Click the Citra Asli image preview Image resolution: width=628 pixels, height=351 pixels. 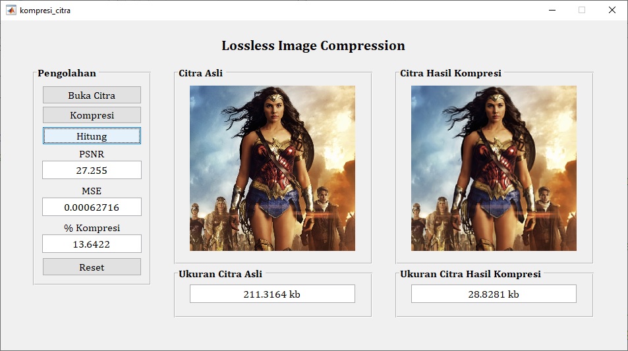(x=272, y=168)
